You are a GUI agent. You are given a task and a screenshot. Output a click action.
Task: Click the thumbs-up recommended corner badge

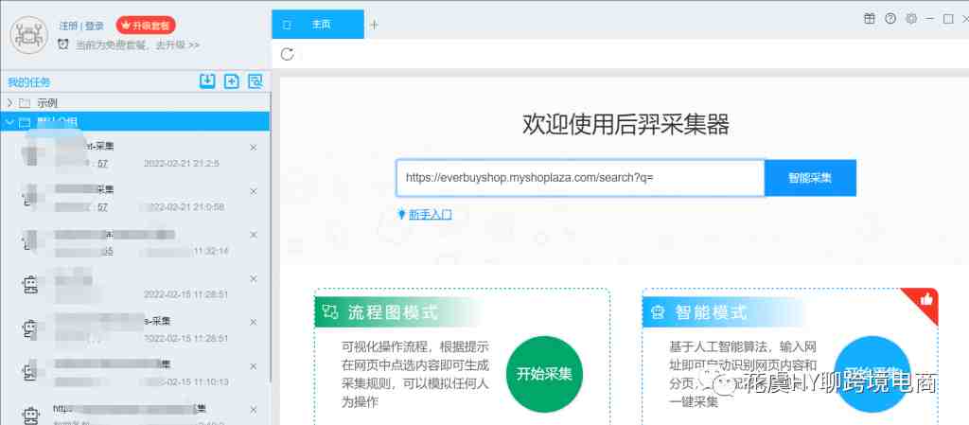pos(925,300)
